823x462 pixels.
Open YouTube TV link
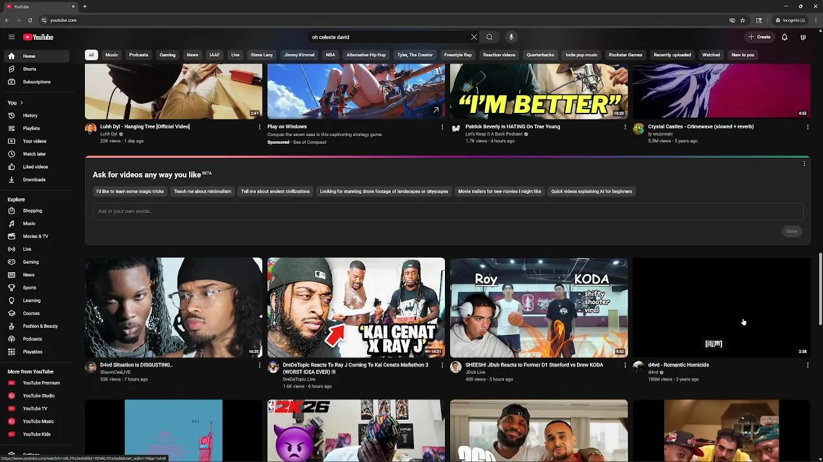[x=36, y=409]
